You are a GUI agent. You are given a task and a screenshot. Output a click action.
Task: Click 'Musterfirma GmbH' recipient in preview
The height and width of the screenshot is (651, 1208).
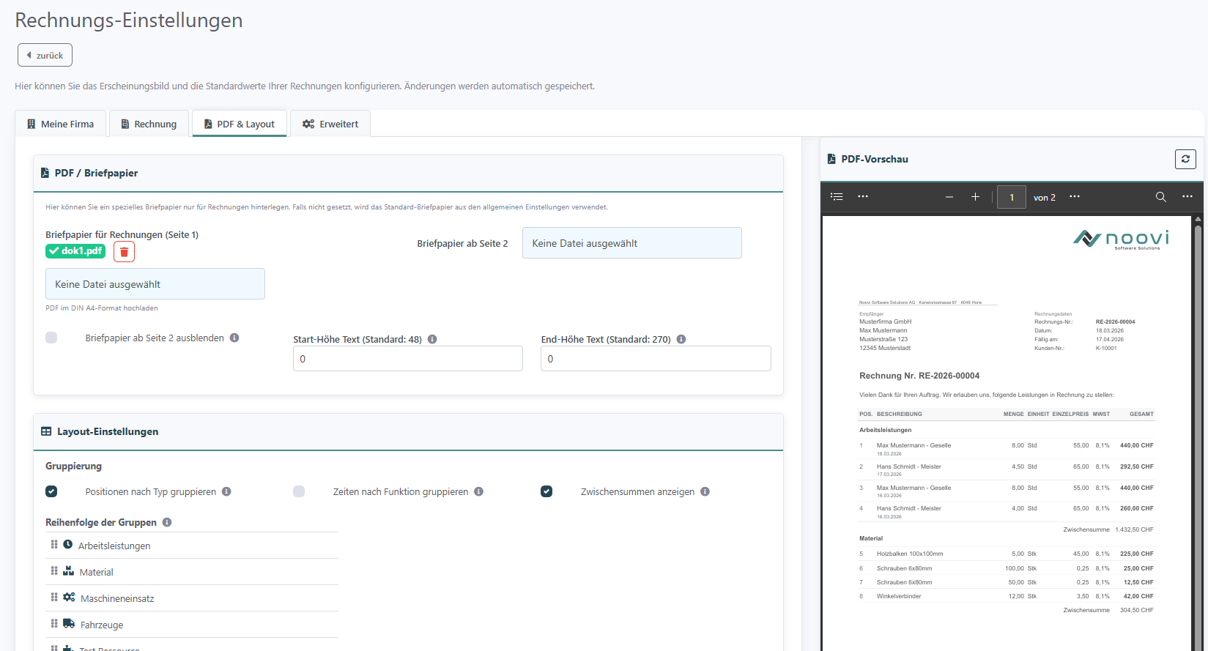(x=886, y=321)
